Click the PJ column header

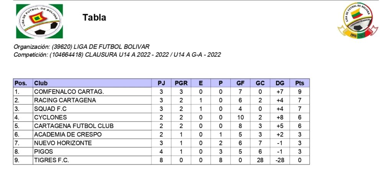tap(161, 83)
